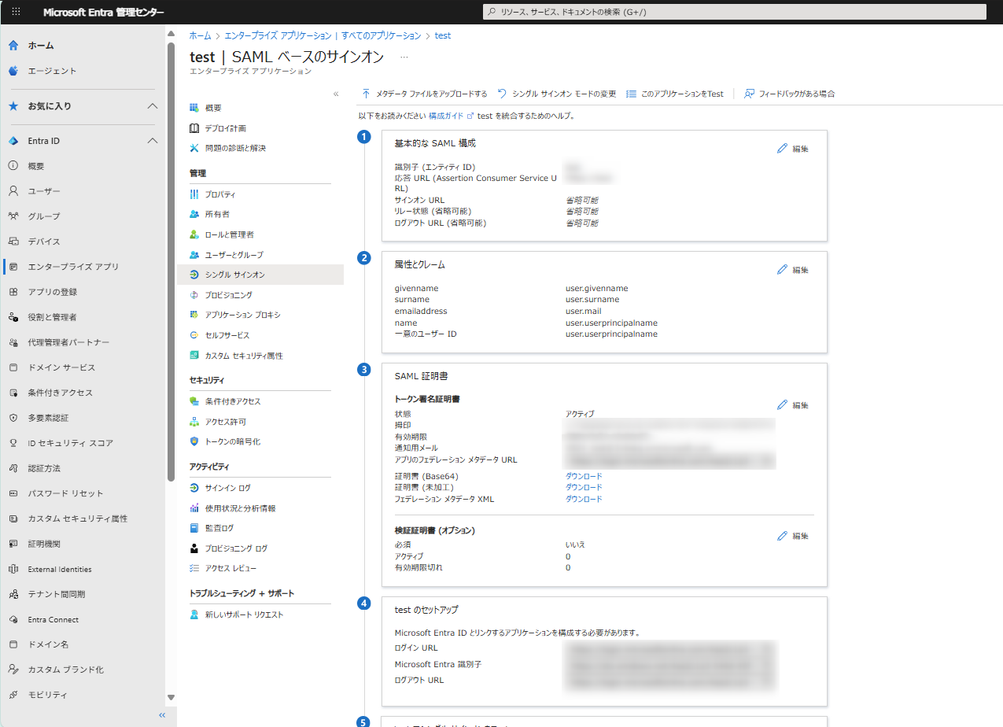The height and width of the screenshot is (727, 1003).
Task: Click the pencil edit icon for 基本的な SAML 構成
Action: [x=782, y=149]
